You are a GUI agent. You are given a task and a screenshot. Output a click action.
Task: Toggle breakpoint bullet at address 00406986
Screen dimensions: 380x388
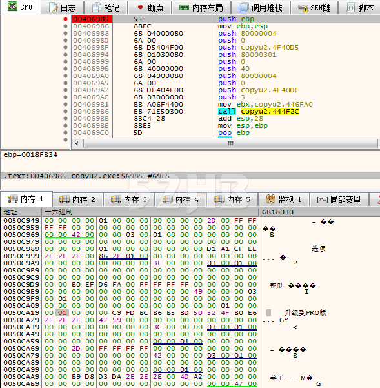65,26
